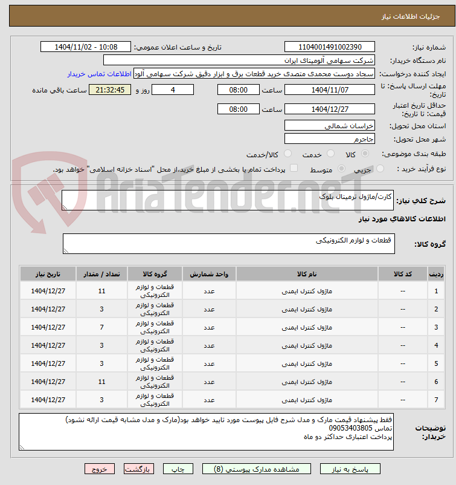456x485 pixels.
Task: Click the price validity time 08:00 field
Action: (238, 109)
